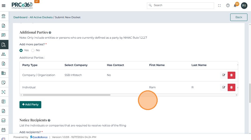
Task: Open the users group sidebar icon
Action: point(4,54)
